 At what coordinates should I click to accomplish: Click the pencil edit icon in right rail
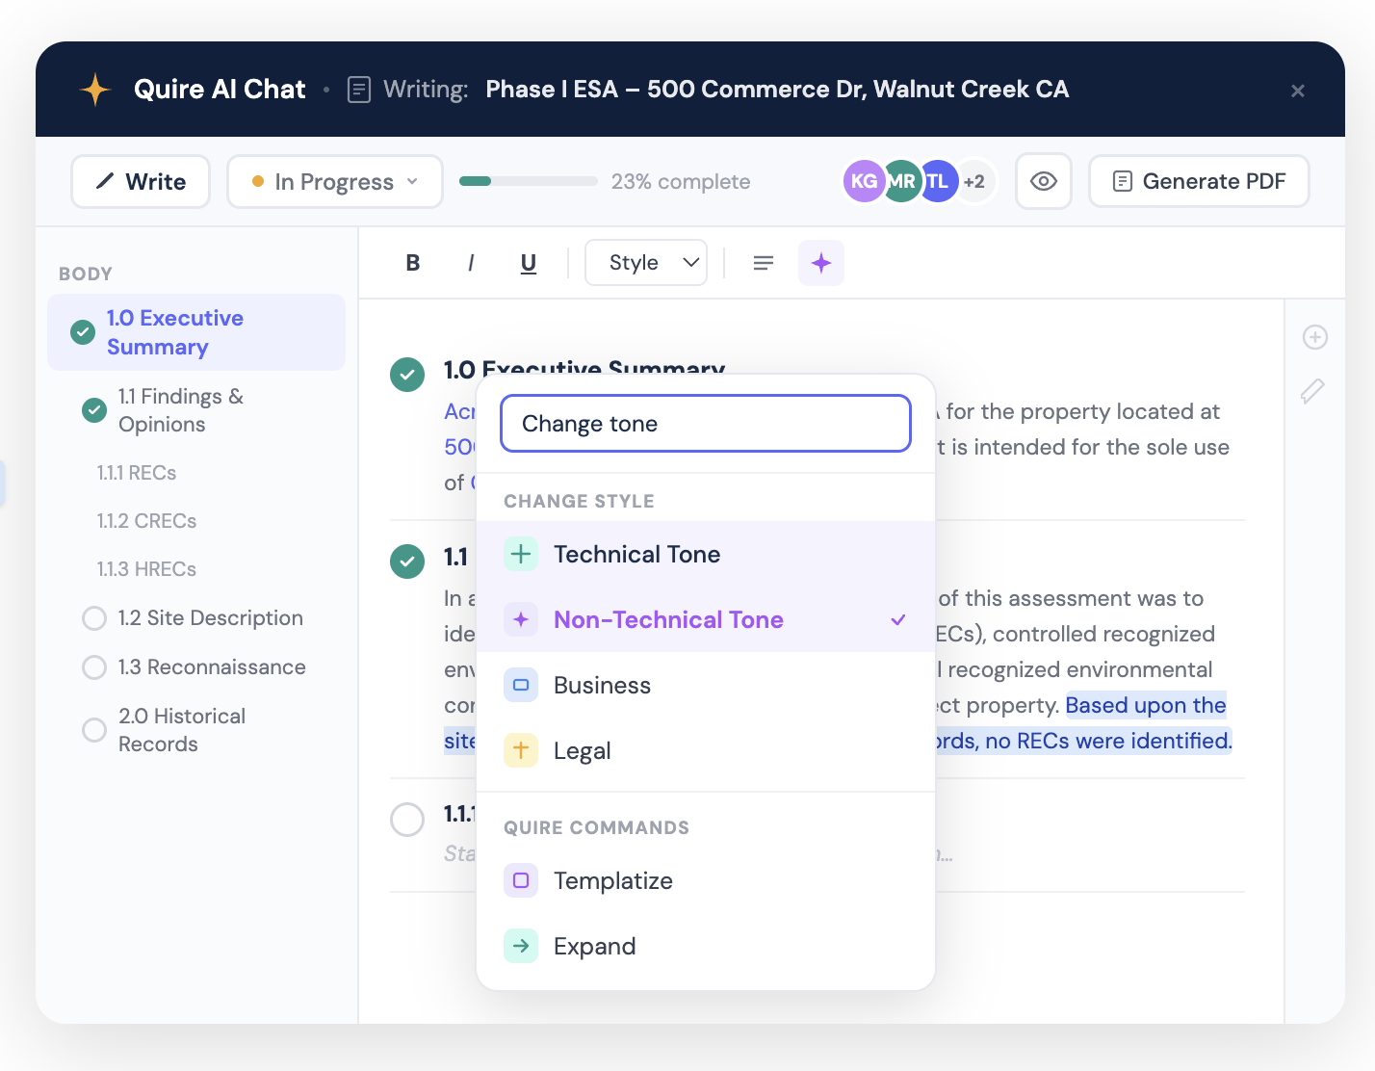point(1313,390)
